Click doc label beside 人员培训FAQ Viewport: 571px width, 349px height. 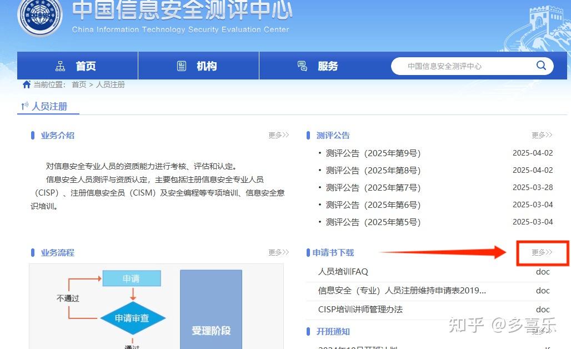click(x=543, y=272)
